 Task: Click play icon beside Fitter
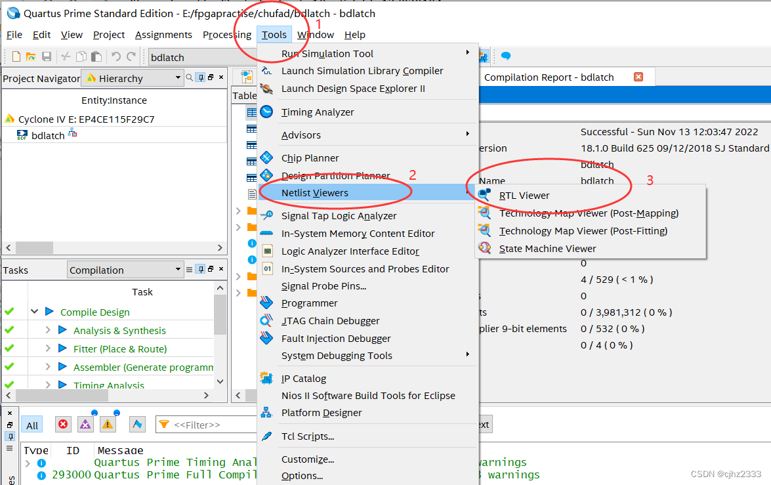coord(62,348)
